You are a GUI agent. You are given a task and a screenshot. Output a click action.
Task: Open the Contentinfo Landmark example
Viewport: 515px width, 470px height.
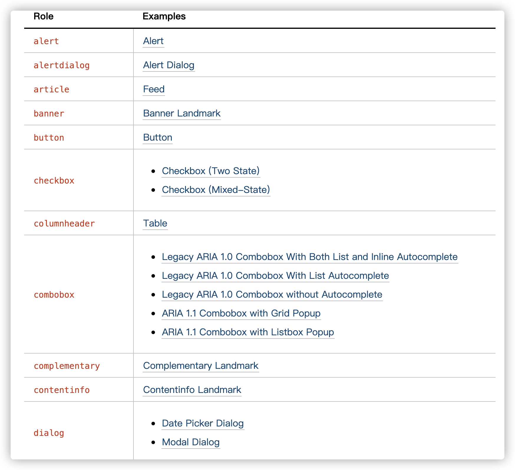click(x=192, y=390)
